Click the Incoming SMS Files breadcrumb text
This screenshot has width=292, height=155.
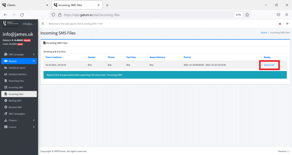tap(280, 33)
